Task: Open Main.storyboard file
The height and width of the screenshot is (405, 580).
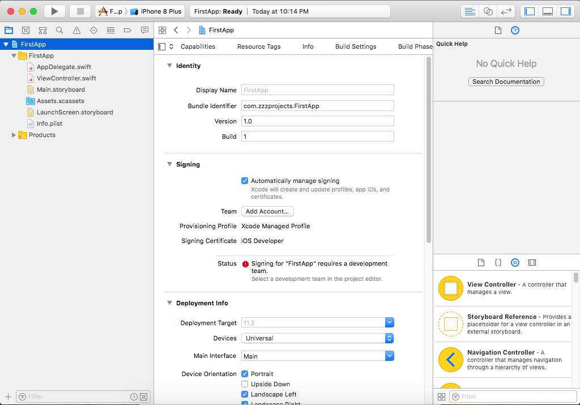Action: (x=61, y=90)
